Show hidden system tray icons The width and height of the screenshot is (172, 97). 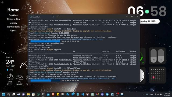(143, 94)
